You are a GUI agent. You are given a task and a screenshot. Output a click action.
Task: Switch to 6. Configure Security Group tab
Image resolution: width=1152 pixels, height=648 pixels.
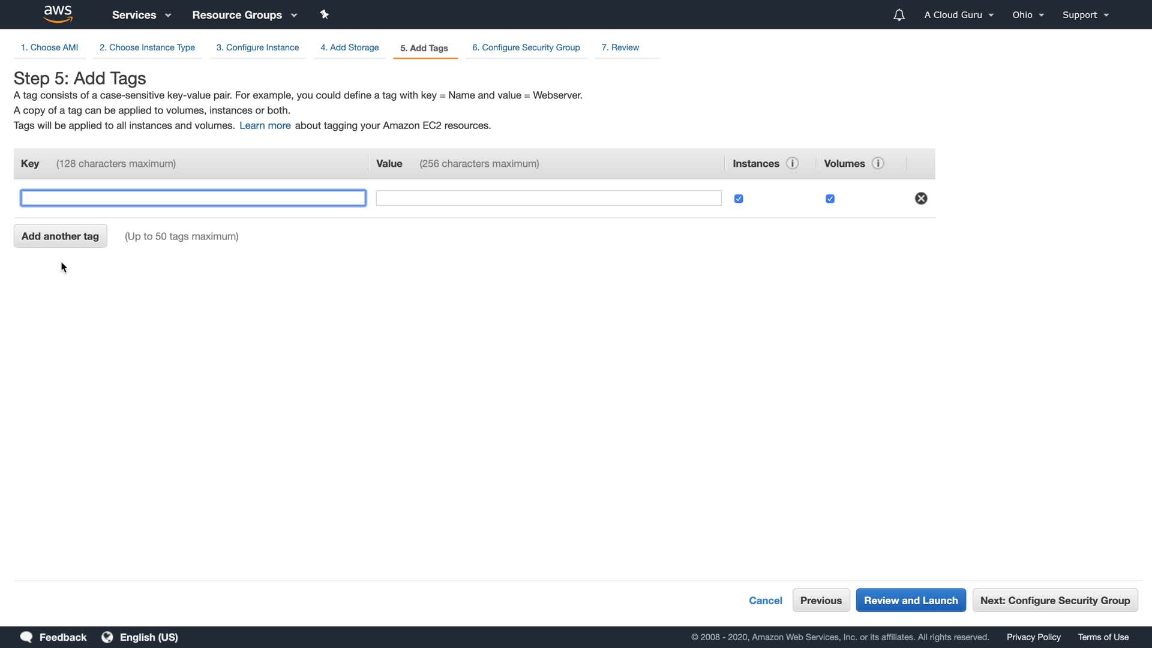526,47
